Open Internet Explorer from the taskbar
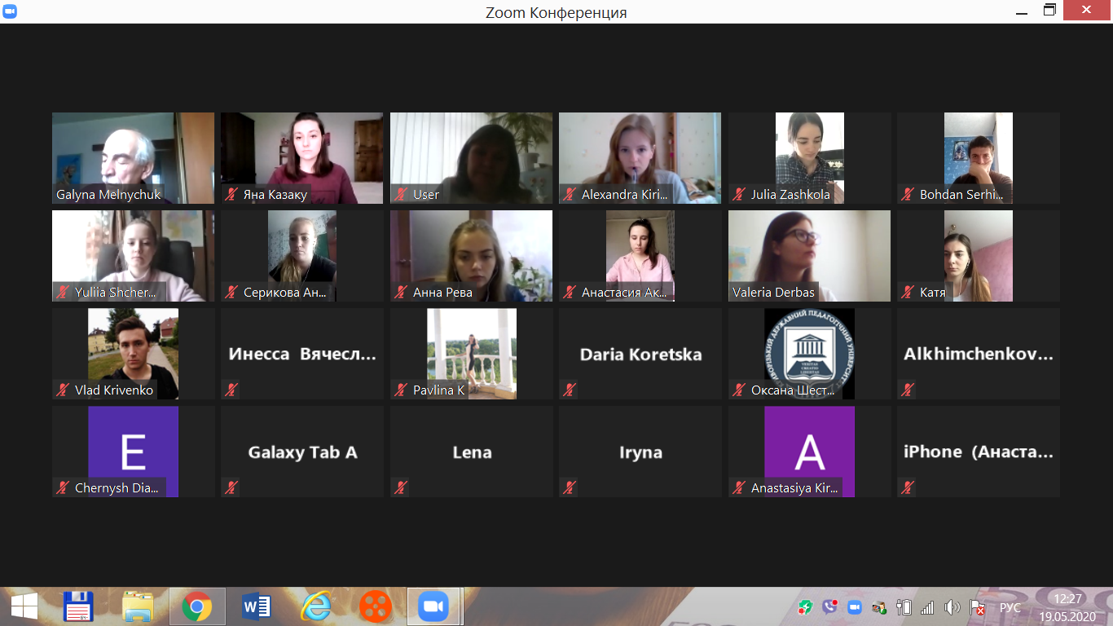Viewport: 1113px width, 626px height. [315, 606]
